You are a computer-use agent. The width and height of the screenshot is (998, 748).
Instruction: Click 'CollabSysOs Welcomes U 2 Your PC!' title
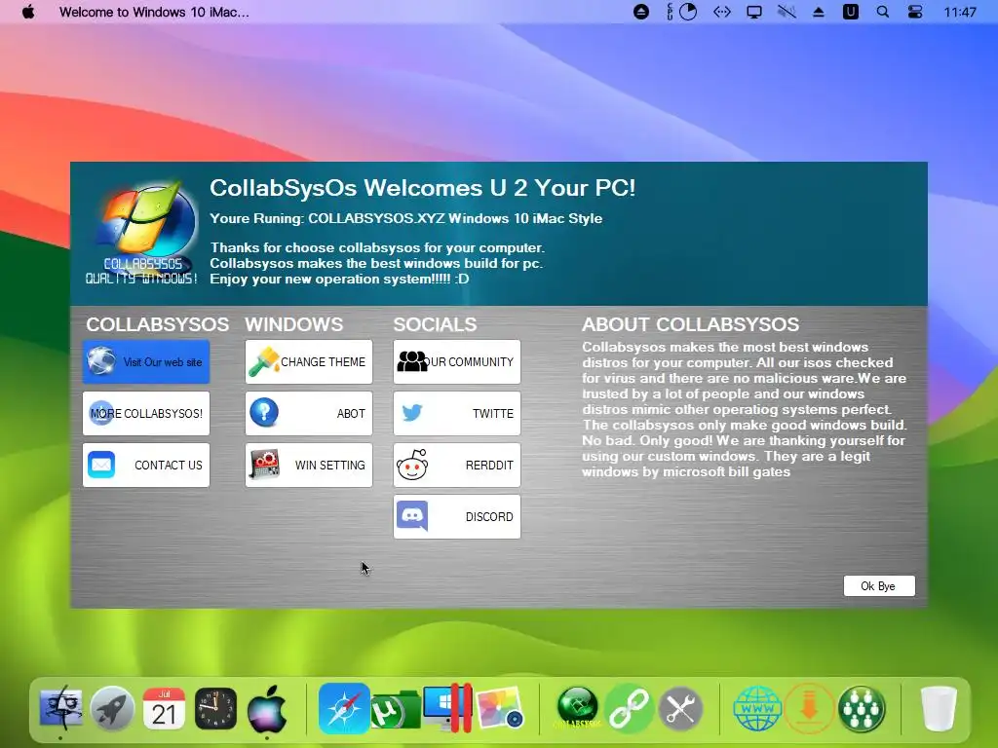click(423, 188)
